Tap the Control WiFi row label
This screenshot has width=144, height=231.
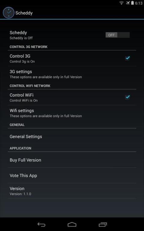(x=22, y=95)
